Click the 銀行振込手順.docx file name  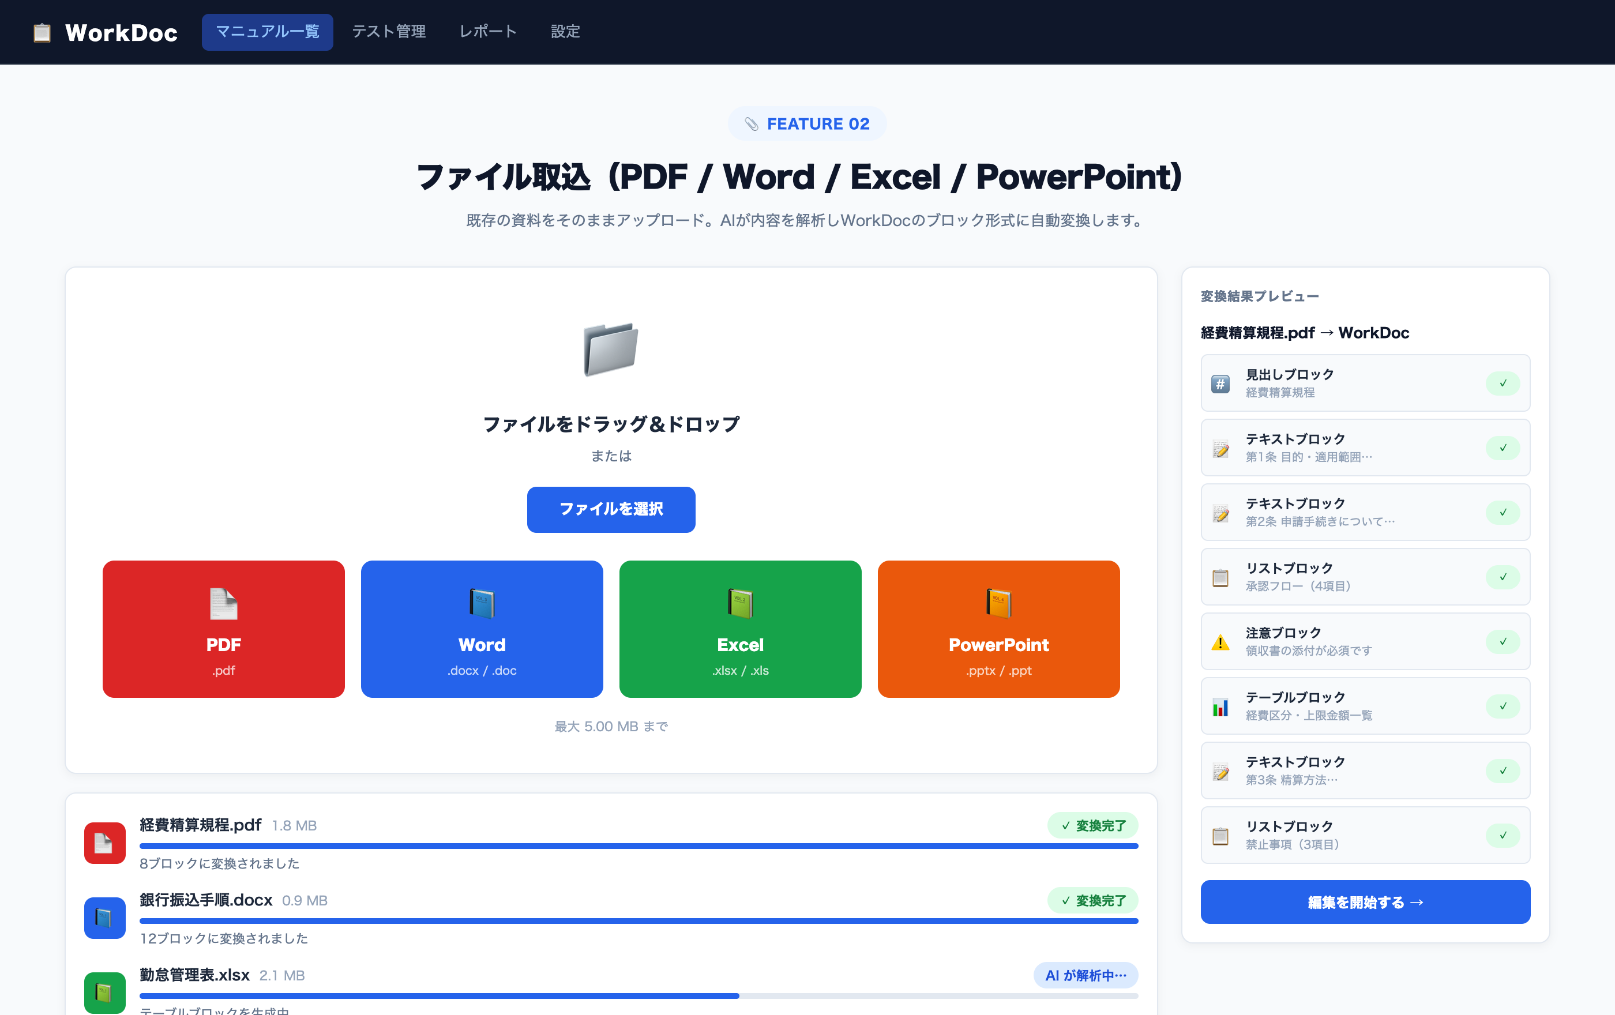coord(206,900)
